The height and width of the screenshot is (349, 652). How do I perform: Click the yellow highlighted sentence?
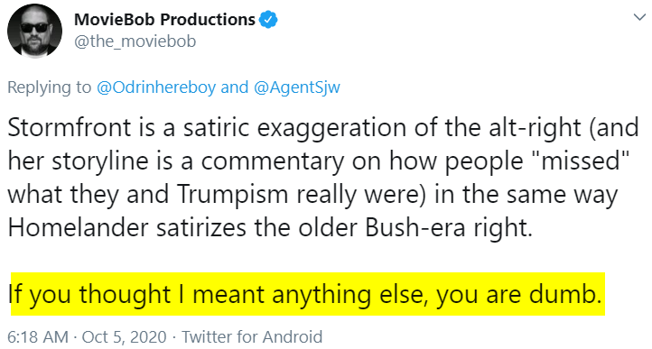[x=308, y=294]
